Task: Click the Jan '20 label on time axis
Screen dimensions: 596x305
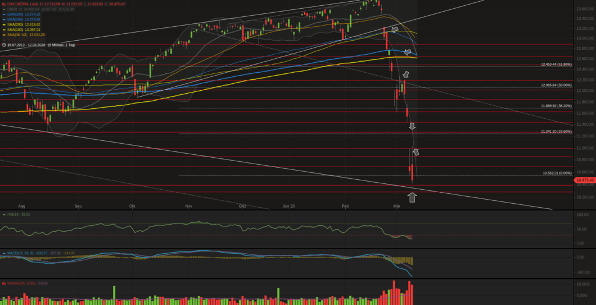Action: click(x=289, y=206)
